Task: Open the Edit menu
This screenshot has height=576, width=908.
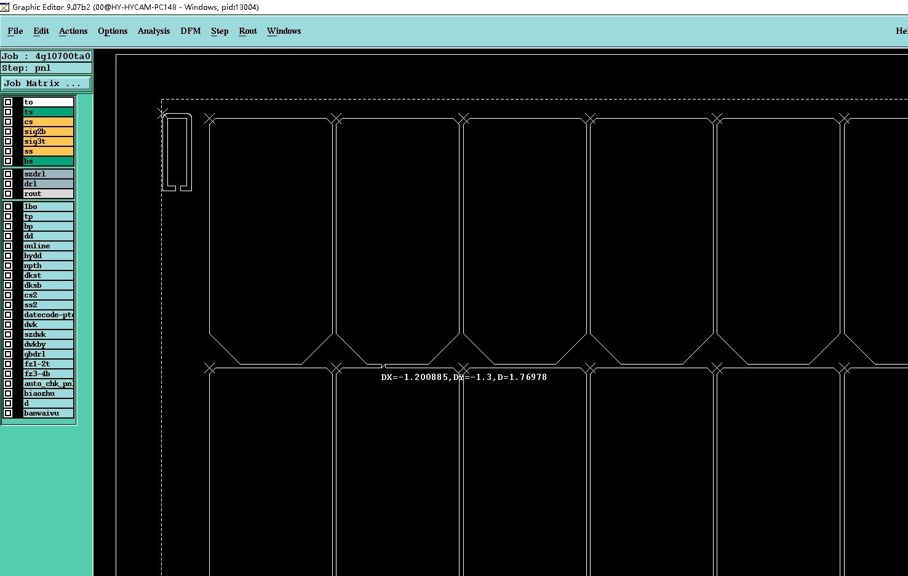Action: click(x=41, y=31)
